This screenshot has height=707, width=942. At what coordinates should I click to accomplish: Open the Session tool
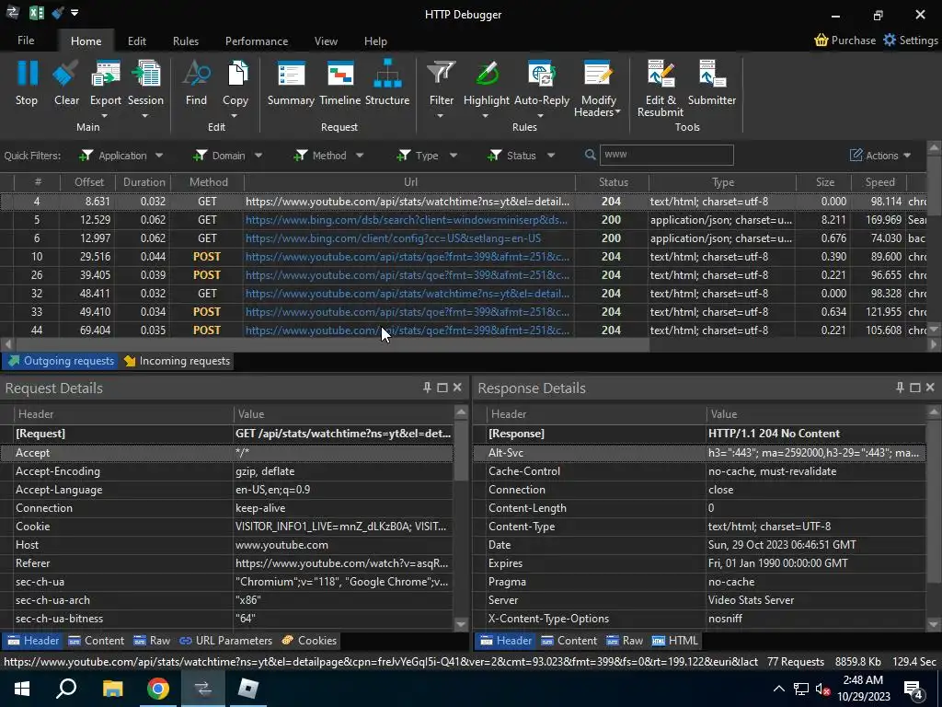[x=145, y=83]
